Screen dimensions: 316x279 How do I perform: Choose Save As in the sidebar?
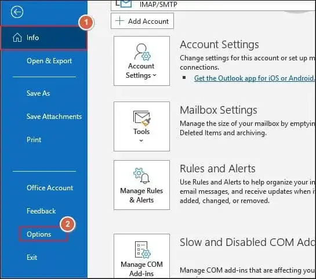tap(38, 93)
